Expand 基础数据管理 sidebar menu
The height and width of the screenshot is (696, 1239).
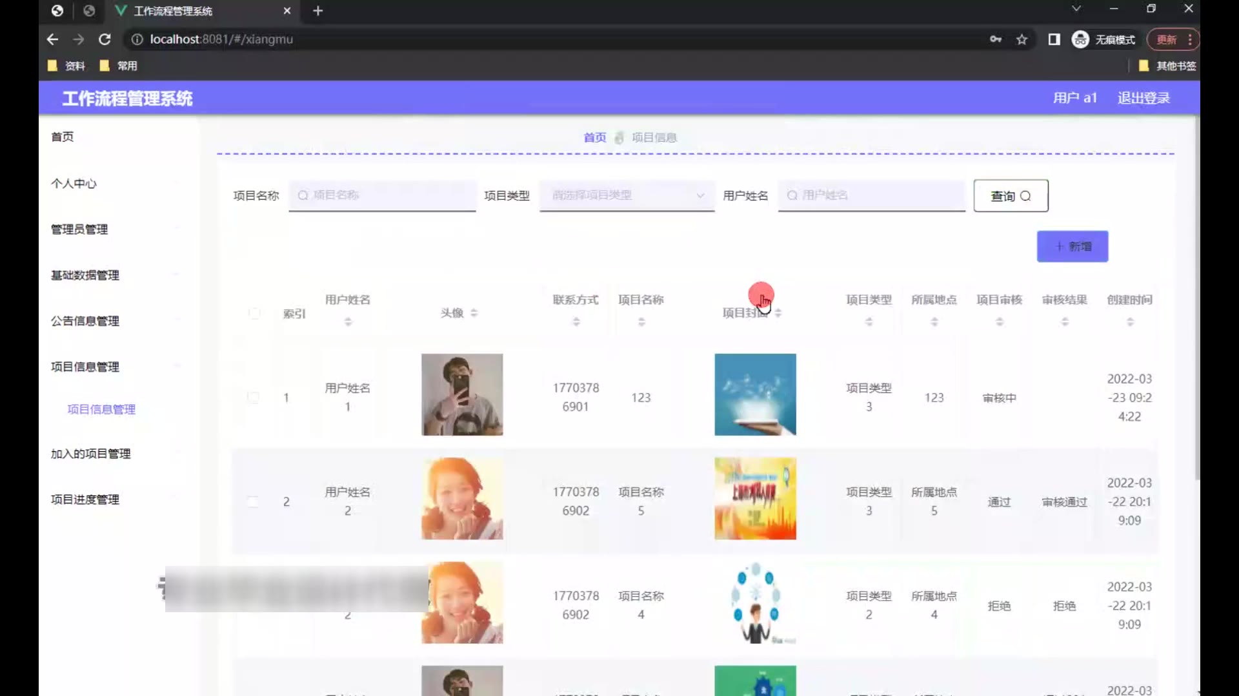[x=85, y=275]
